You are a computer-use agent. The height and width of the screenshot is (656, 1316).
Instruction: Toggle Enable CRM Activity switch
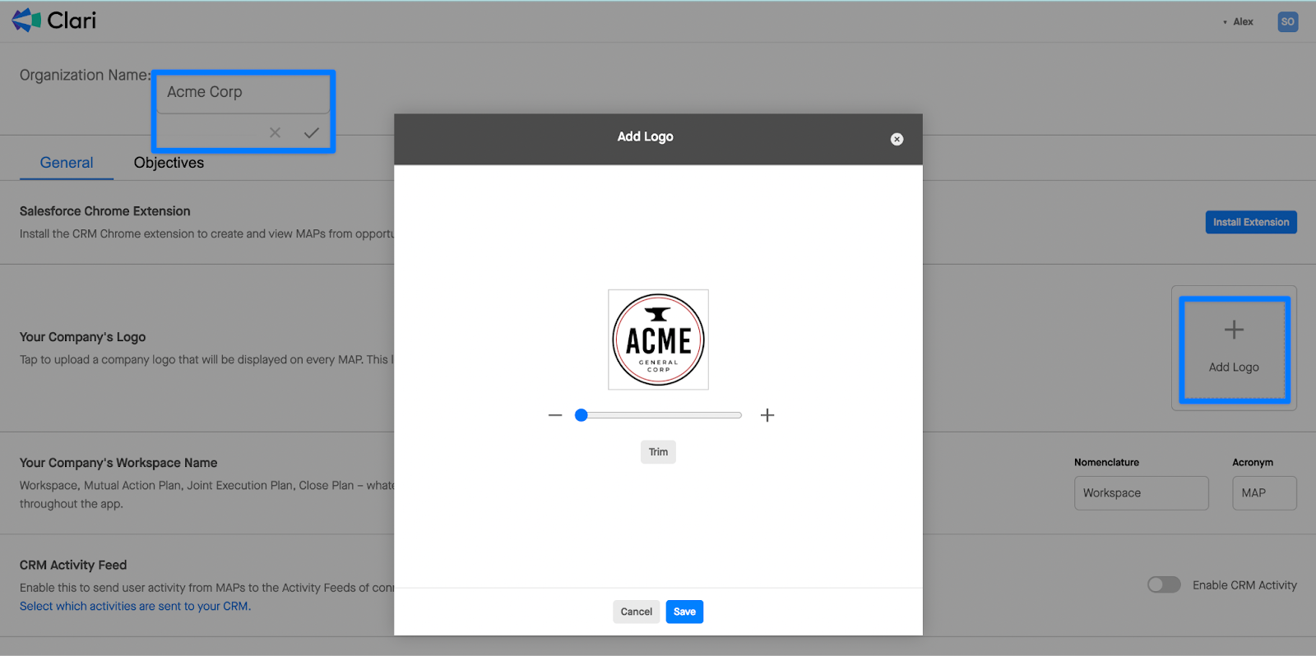coord(1164,584)
